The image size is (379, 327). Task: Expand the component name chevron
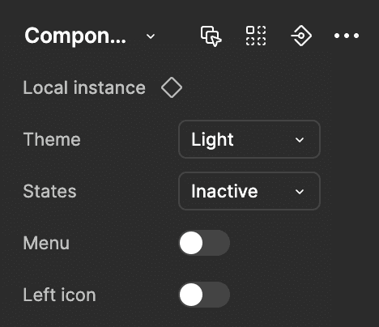[151, 36]
